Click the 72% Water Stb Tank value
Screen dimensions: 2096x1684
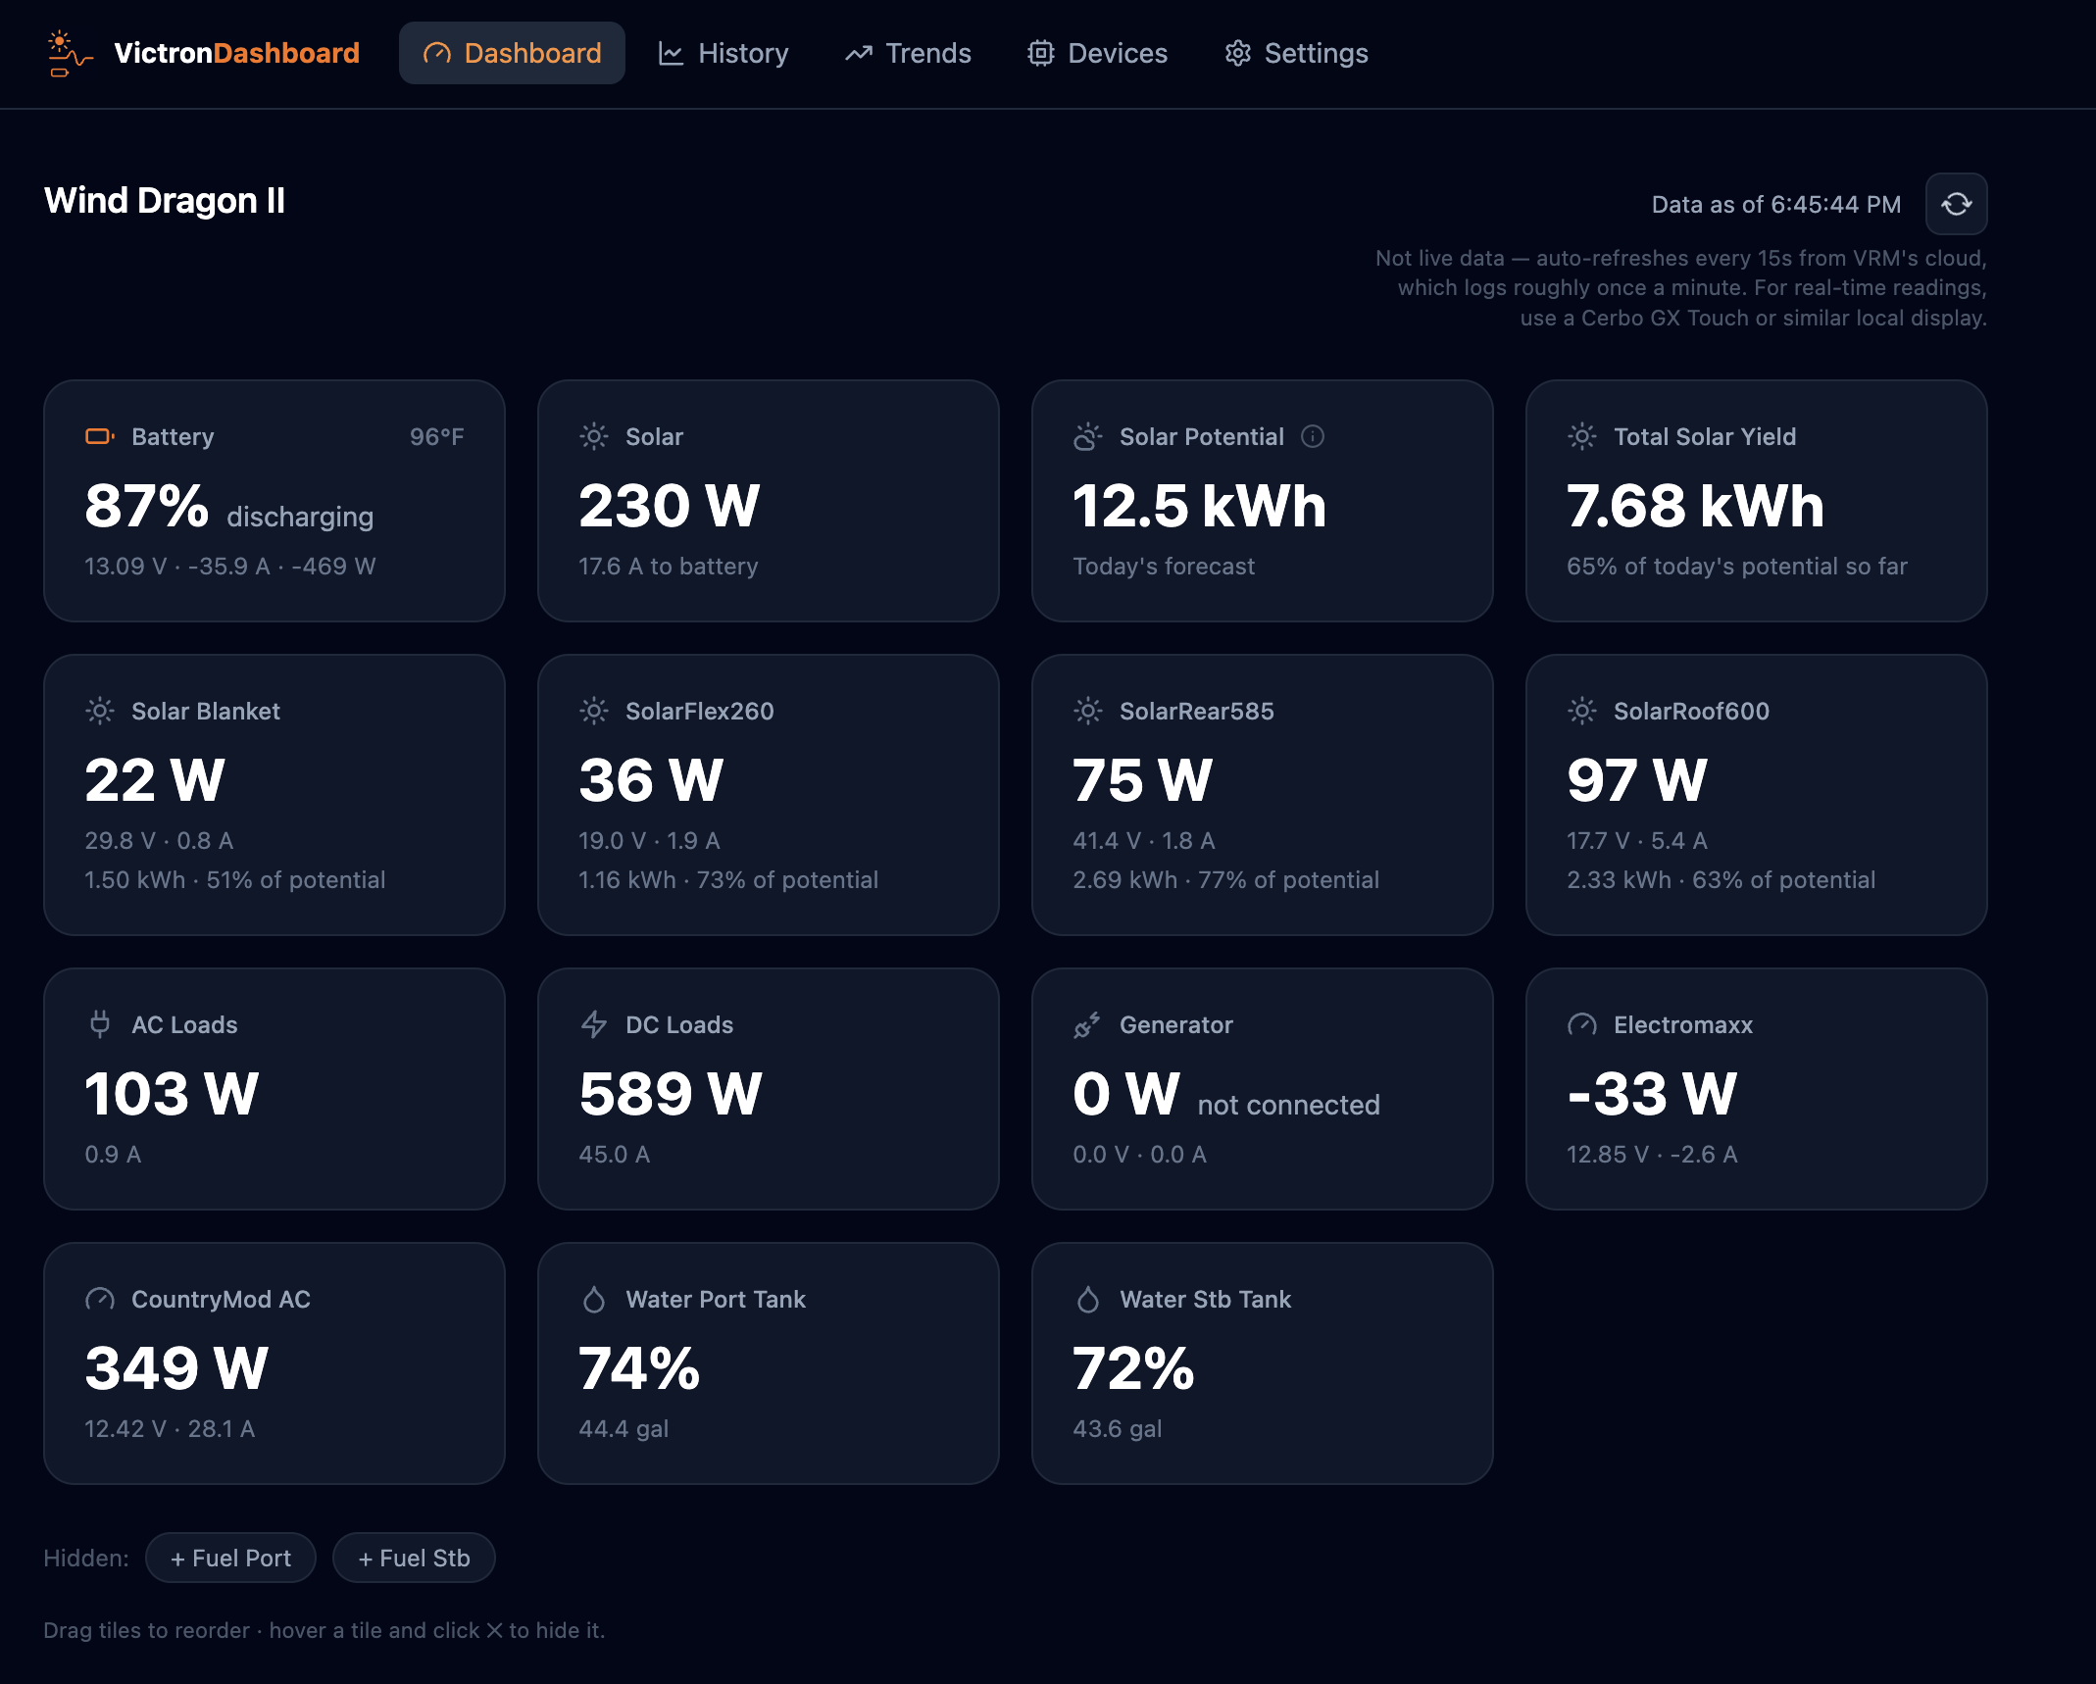(x=1133, y=1368)
